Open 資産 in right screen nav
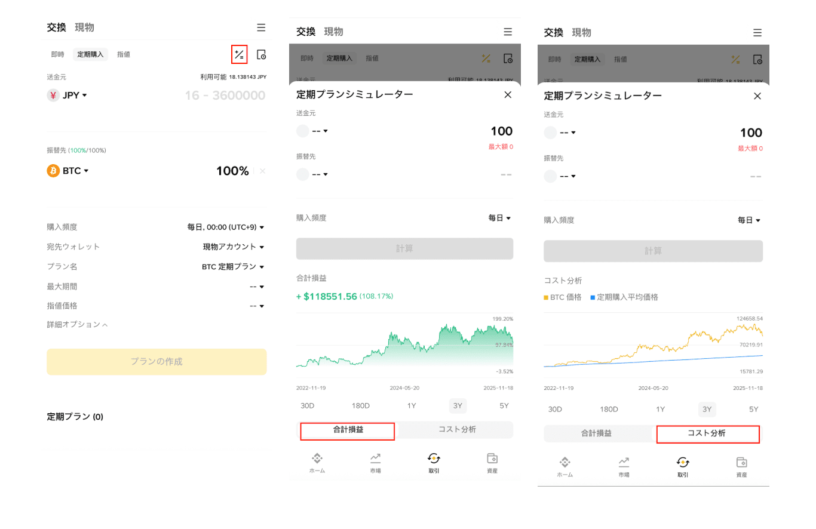Image resolution: width=816 pixels, height=529 pixels. pyautogui.click(x=741, y=467)
